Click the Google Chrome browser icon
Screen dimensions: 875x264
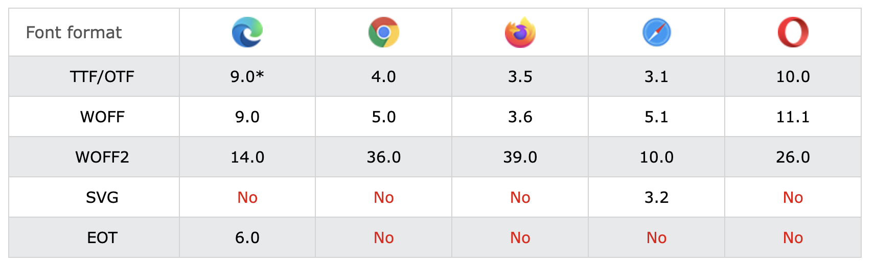coord(384,32)
